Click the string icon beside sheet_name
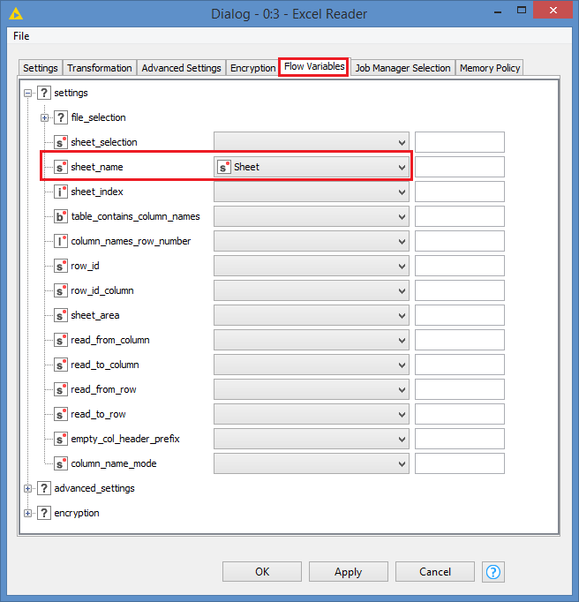 pyautogui.click(x=61, y=167)
